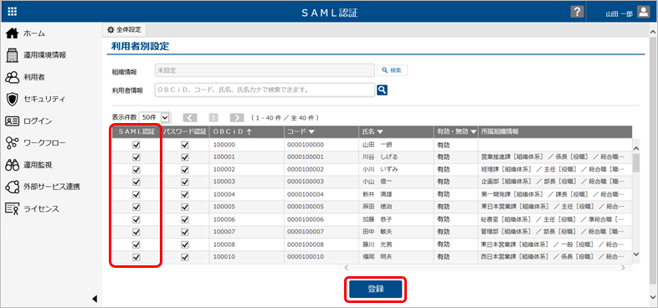Open the 有効・無効 column filter arrow
The width and height of the screenshot is (658, 308).
[x=473, y=131]
